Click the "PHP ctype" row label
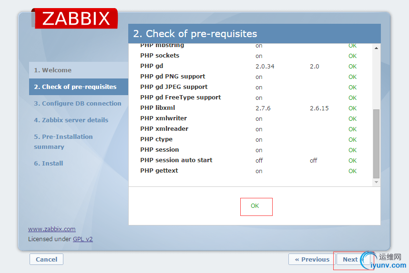409x273 pixels. pyautogui.click(x=156, y=139)
